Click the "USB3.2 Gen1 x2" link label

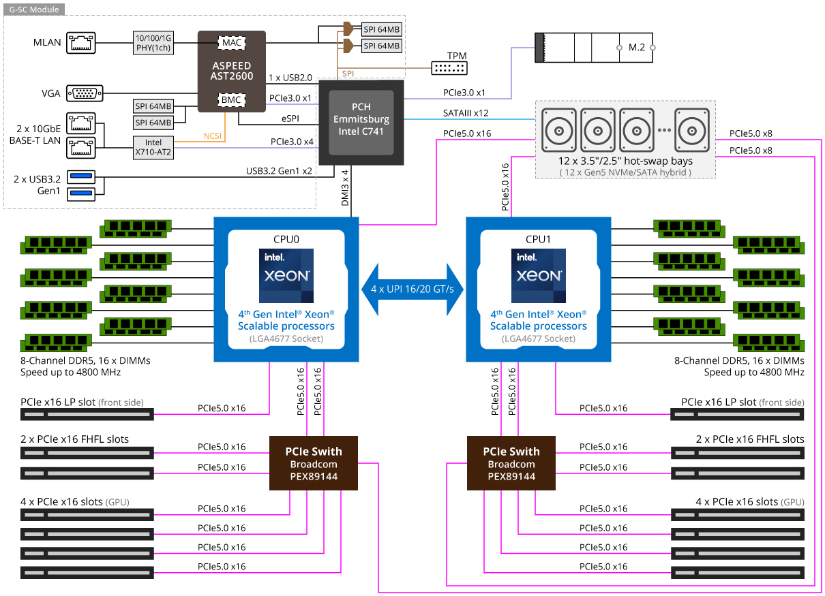tap(280, 170)
